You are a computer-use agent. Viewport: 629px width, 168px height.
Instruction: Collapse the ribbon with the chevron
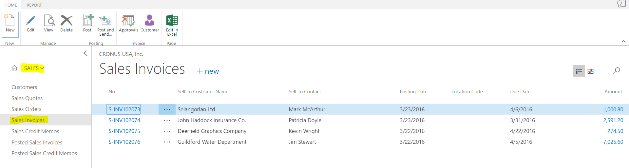pyautogui.click(x=623, y=42)
